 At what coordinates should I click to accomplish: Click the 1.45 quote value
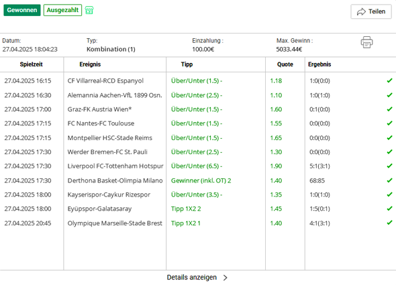point(276,209)
